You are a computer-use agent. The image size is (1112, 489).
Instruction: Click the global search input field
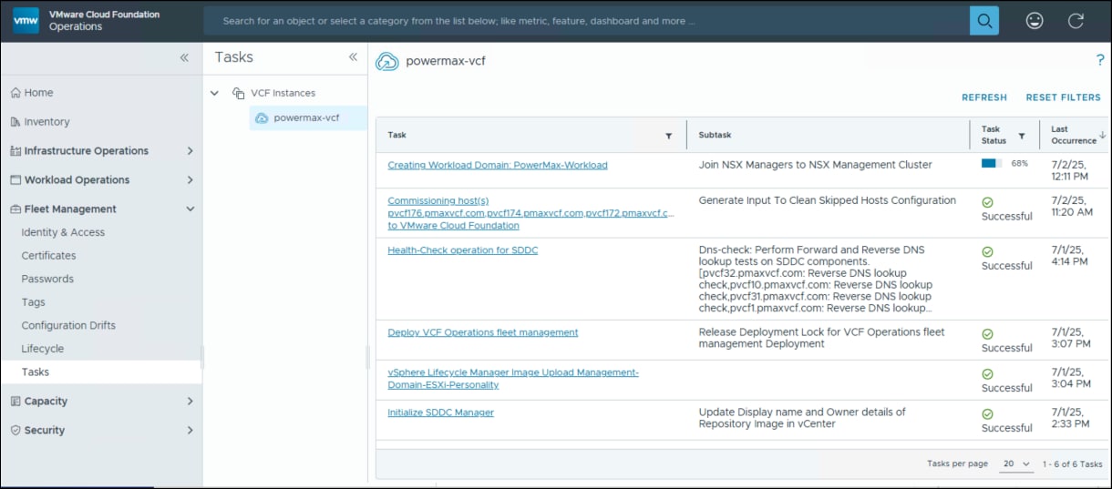click(x=586, y=21)
